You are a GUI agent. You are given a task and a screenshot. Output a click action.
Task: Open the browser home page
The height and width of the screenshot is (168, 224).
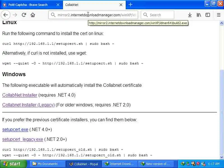[33, 15]
